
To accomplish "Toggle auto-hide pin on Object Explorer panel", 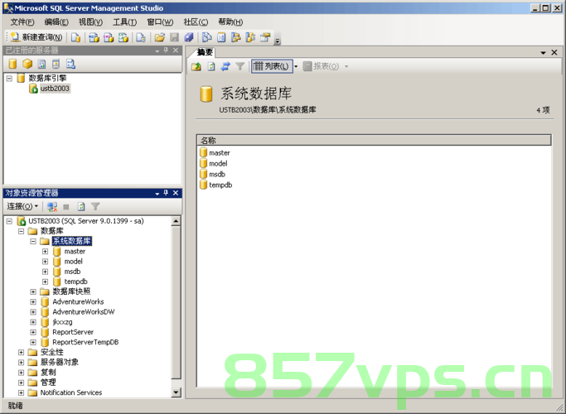I will click(x=166, y=193).
